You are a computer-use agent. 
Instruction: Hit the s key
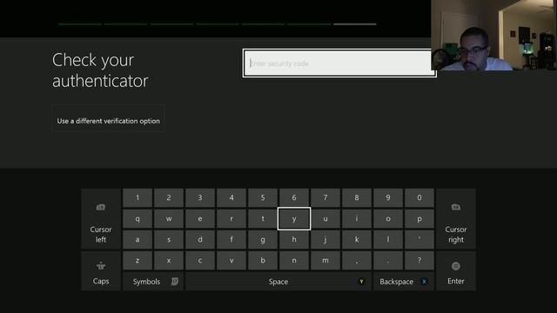(169, 240)
